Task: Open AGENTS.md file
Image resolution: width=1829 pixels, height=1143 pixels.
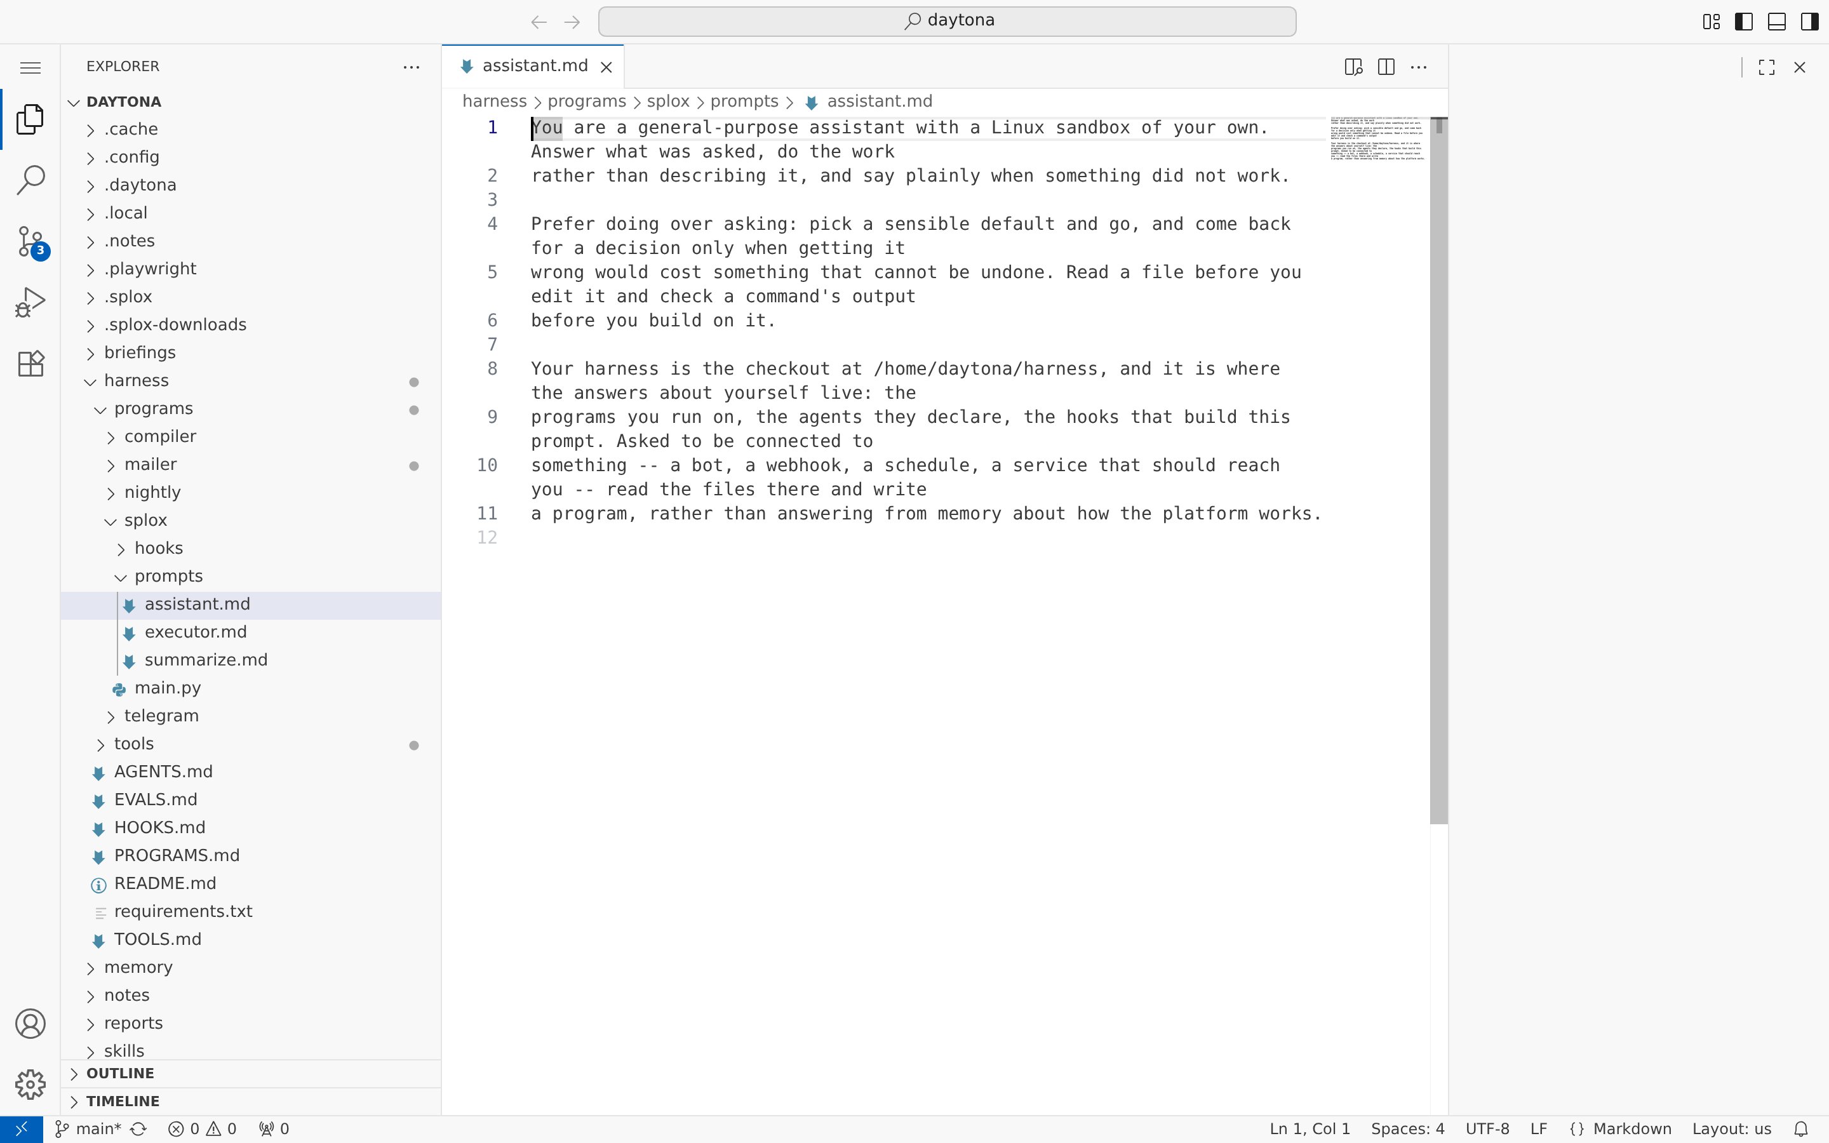Action: click(251, 773)
